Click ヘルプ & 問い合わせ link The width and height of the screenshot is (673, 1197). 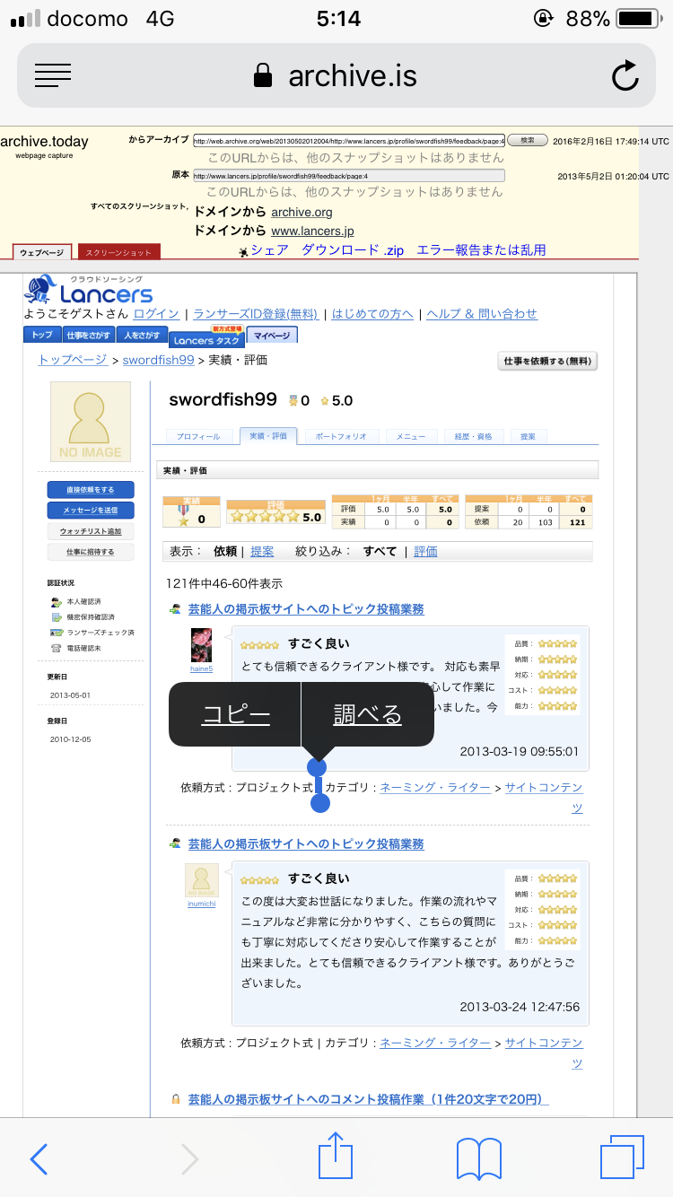coord(481,313)
